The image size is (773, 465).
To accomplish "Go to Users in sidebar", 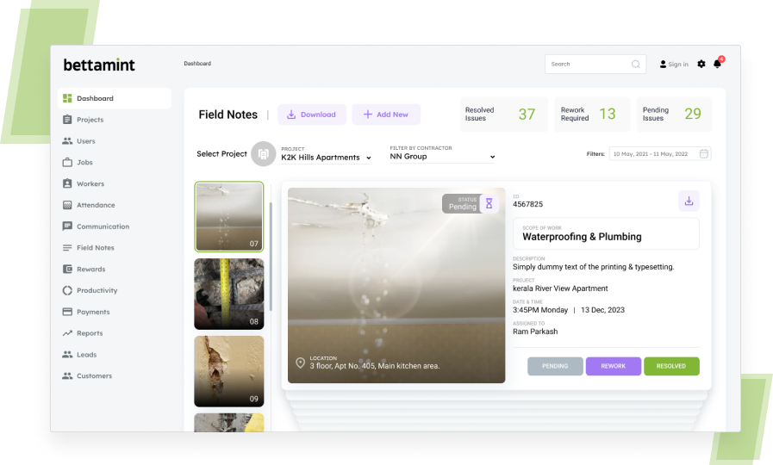I will coord(86,141).
